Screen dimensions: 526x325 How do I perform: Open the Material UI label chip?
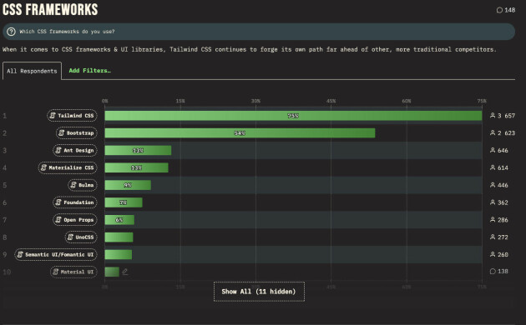[73, 272]
